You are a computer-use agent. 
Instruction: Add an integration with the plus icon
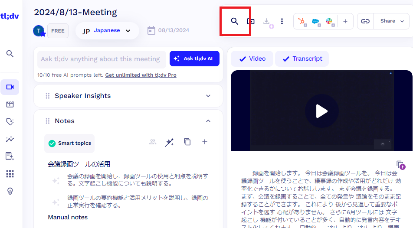click(x=345, y=21)
